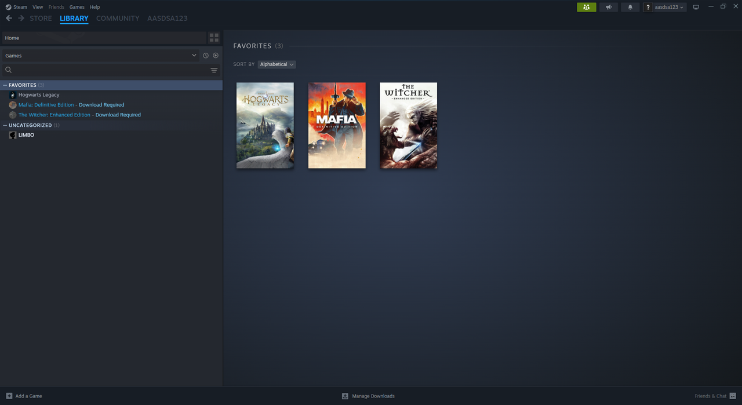Switch to the COMMUNITY tab
The width and height of the screenshot is (742, 405).
[x=118, y=19]
